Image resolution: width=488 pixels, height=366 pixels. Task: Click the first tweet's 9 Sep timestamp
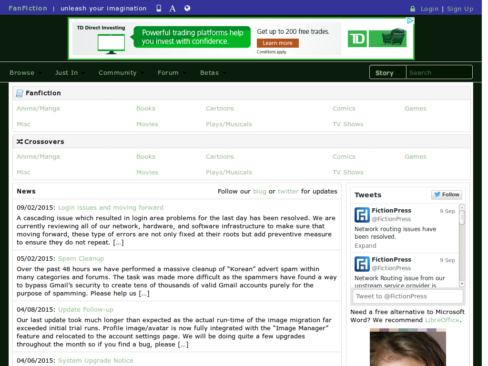pos(447,211)
